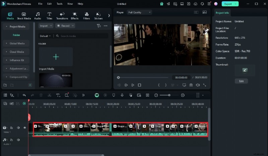
Task: Play the preview video
Action: point(133,85)
